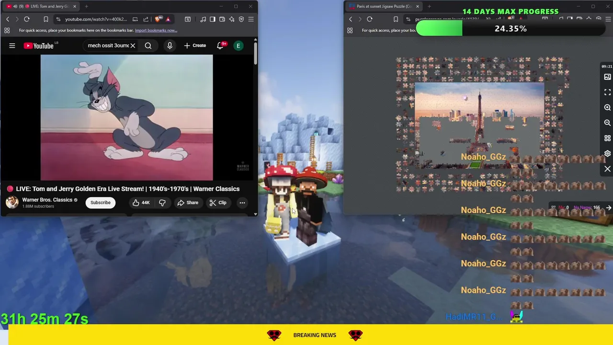The width and height of the screenshot is (613, 345).
Task: Close the Paris at sunset puzzle tab
Action: click(418, 6)
